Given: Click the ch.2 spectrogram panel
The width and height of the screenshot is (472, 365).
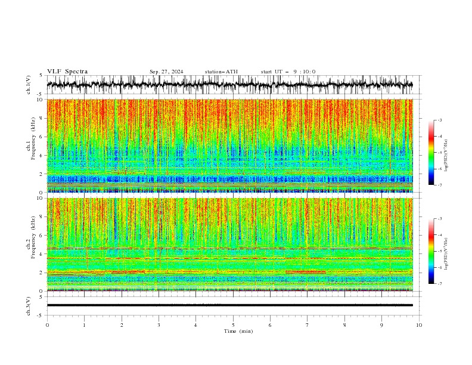Looking at the screenshot, I should point(229,245).
